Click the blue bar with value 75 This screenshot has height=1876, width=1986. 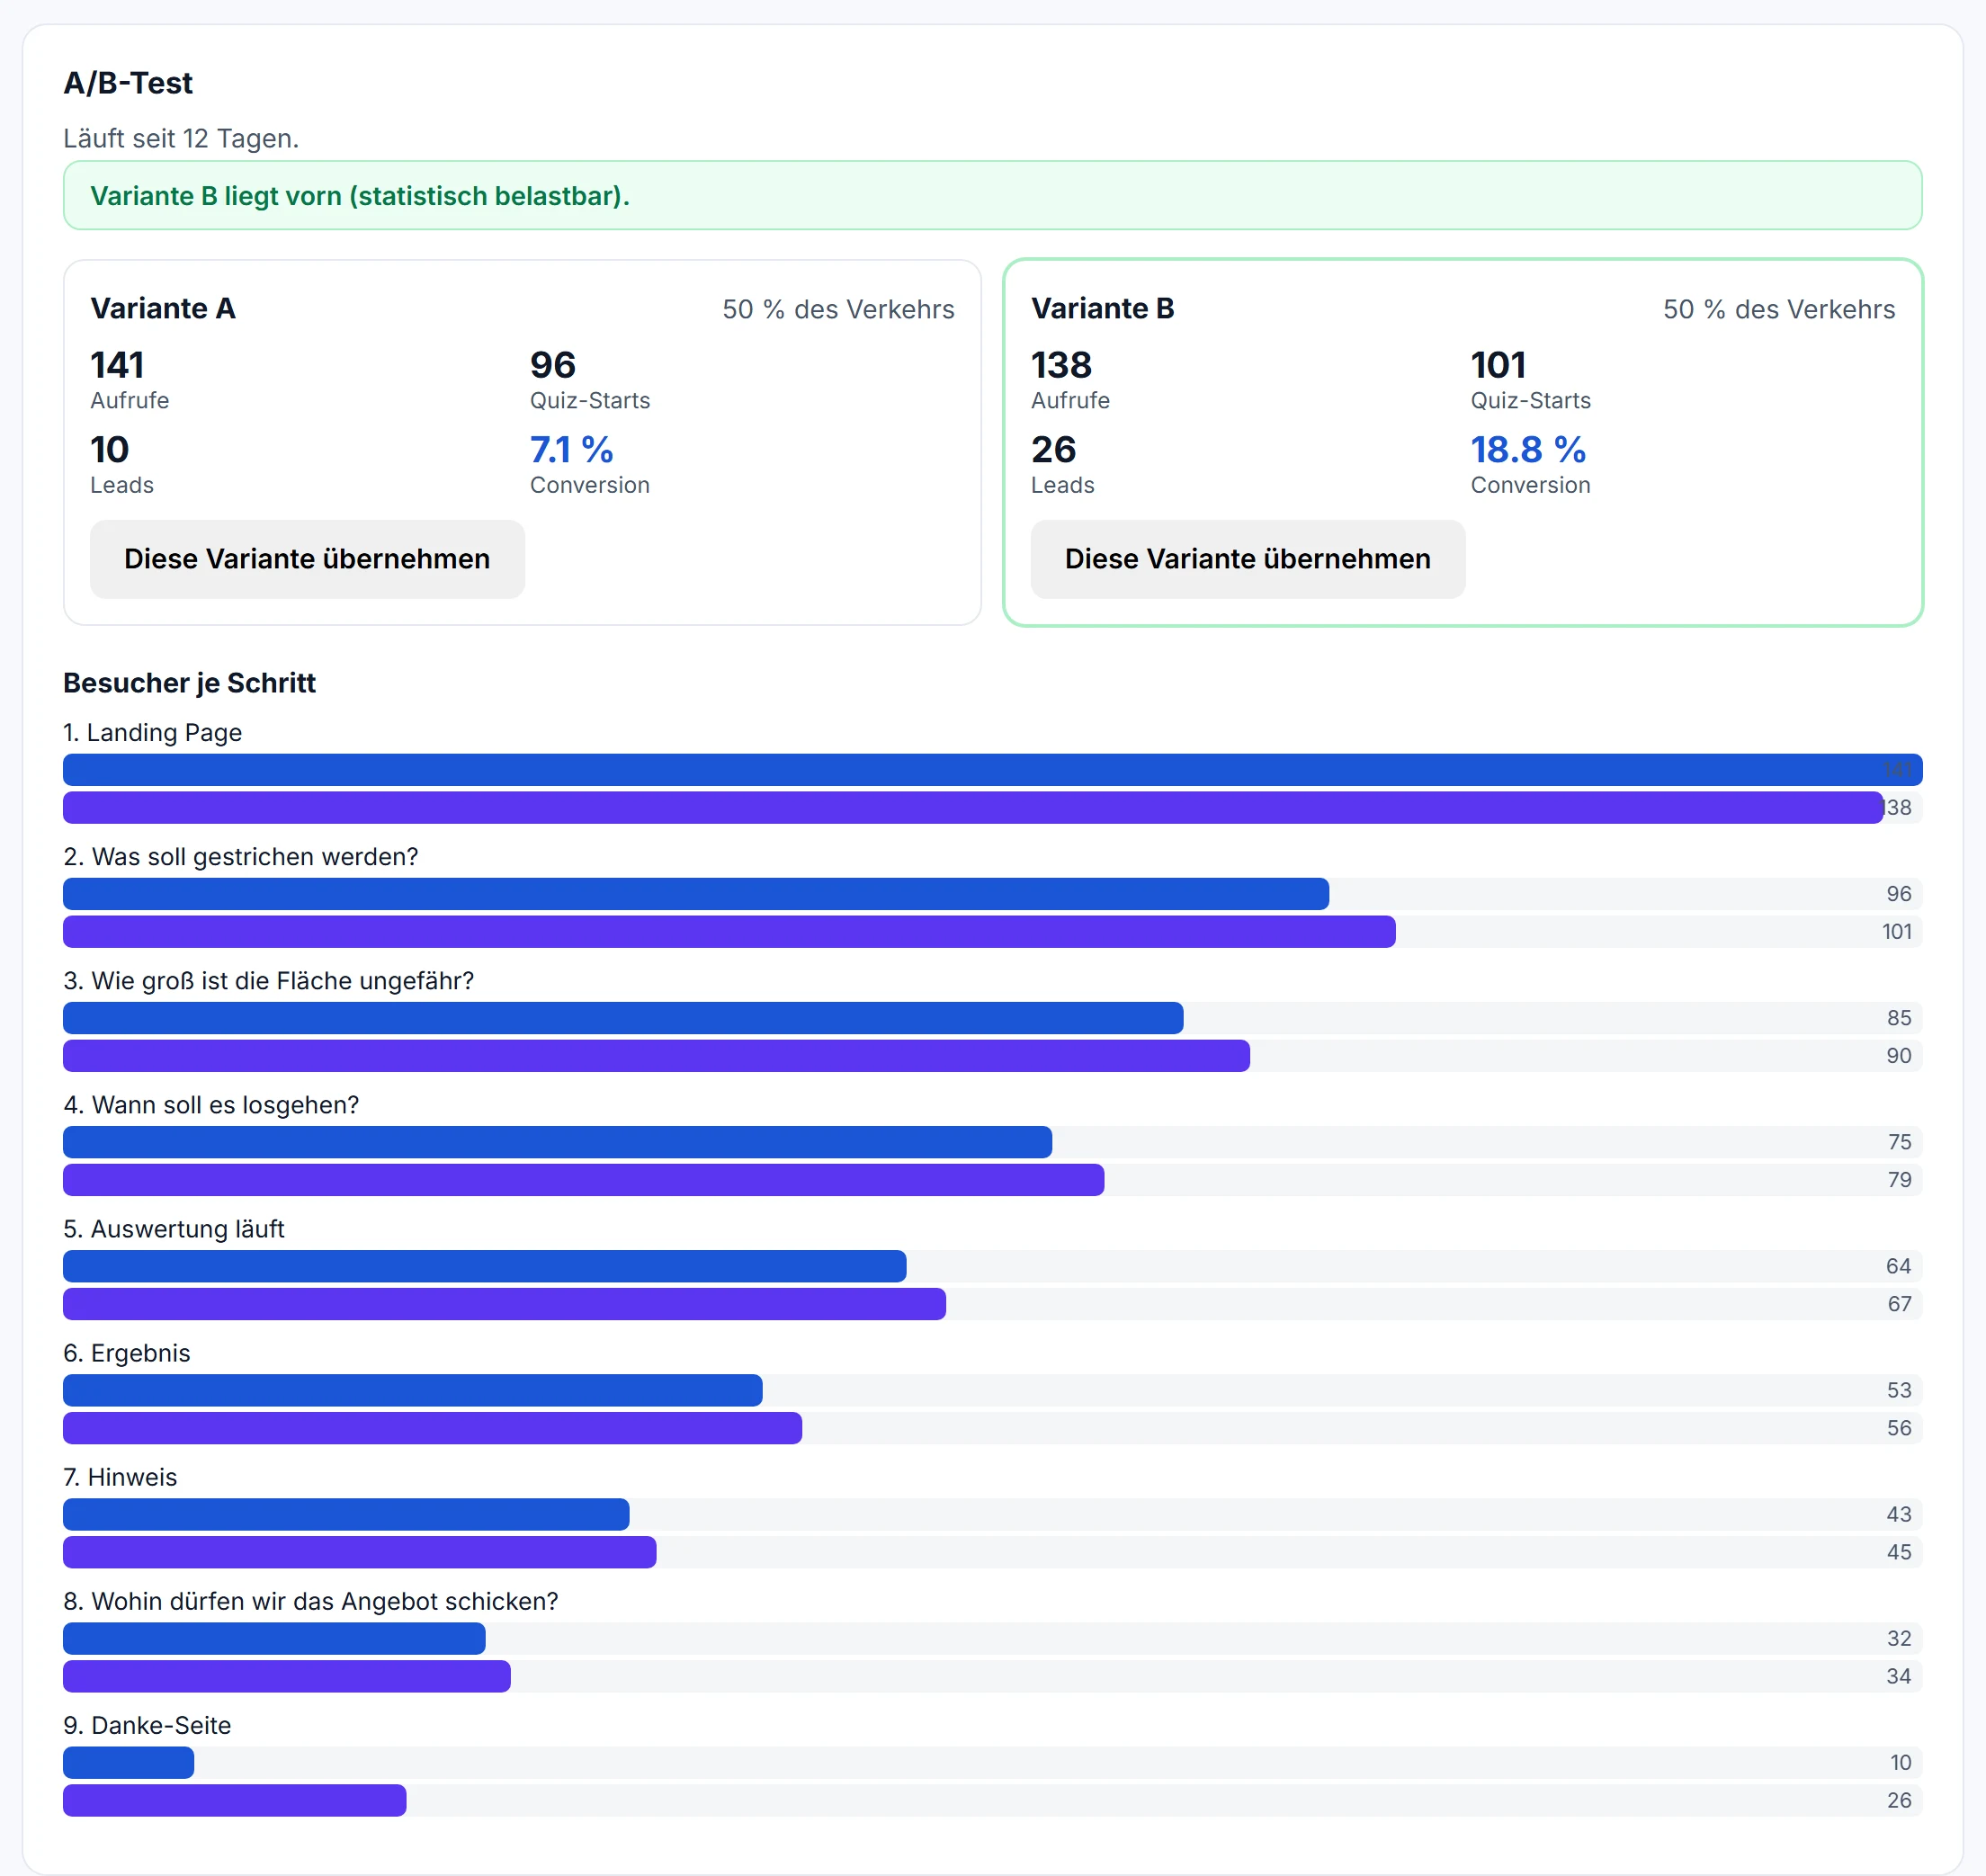point(557,1142)
